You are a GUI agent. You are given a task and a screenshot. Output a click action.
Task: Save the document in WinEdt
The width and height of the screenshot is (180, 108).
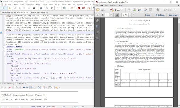pos(15,8)
